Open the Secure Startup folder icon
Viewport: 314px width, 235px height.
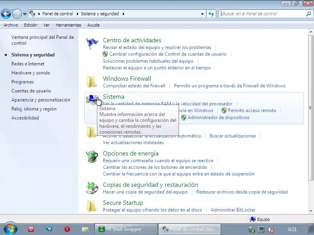click(x=91, y=206)
